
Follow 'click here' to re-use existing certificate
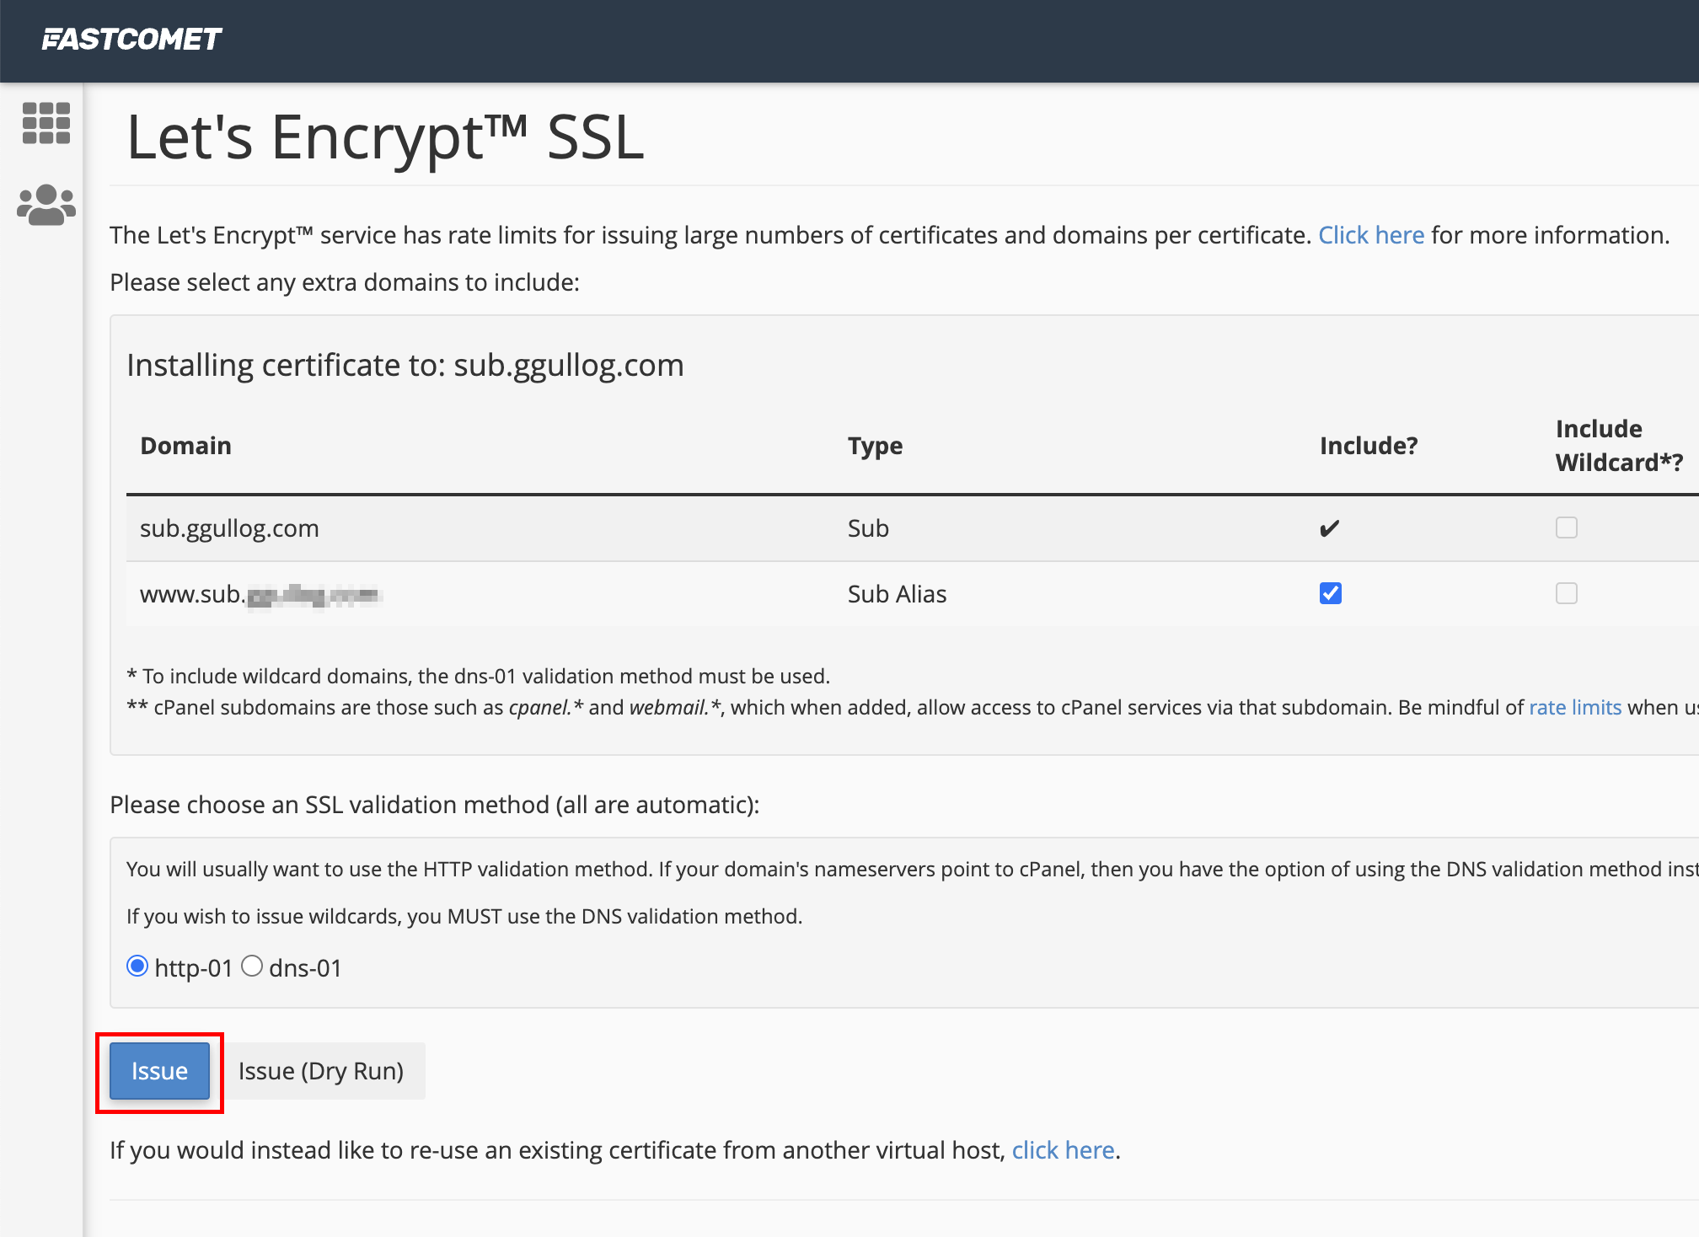pos(1063,1150)
